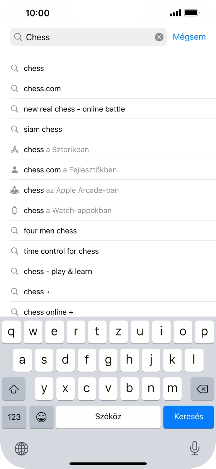This screenshot has height=469, width=216.
Task: Tap the blue 'Keresés' search key
Action: (188, 417)
